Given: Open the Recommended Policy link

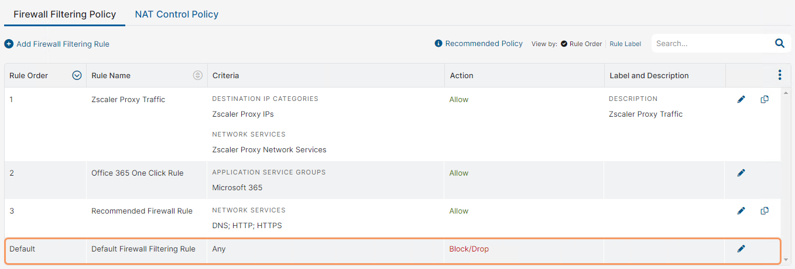Looking at the screenshot, I should [x=484, y=44].
